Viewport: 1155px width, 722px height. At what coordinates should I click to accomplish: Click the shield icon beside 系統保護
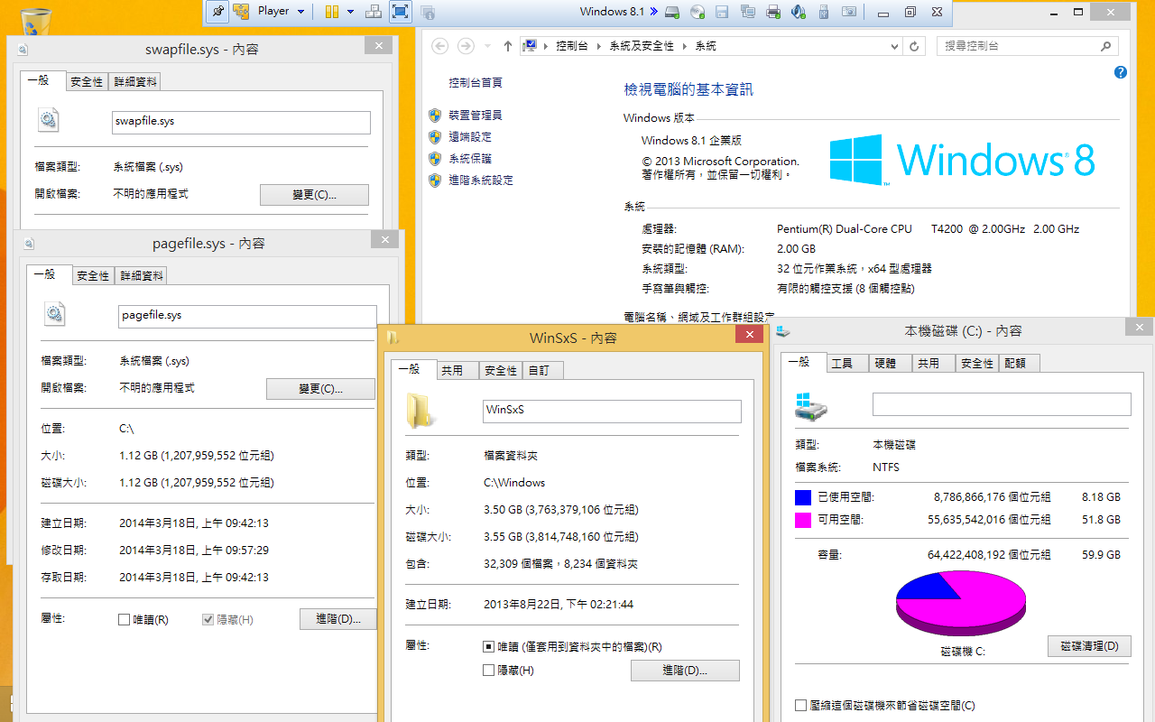tap(435, 159)
